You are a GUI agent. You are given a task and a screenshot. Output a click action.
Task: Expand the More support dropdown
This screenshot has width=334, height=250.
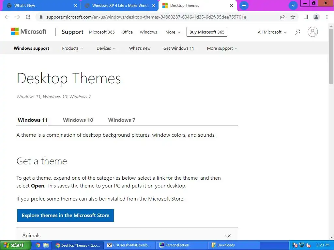pos(222,48)
